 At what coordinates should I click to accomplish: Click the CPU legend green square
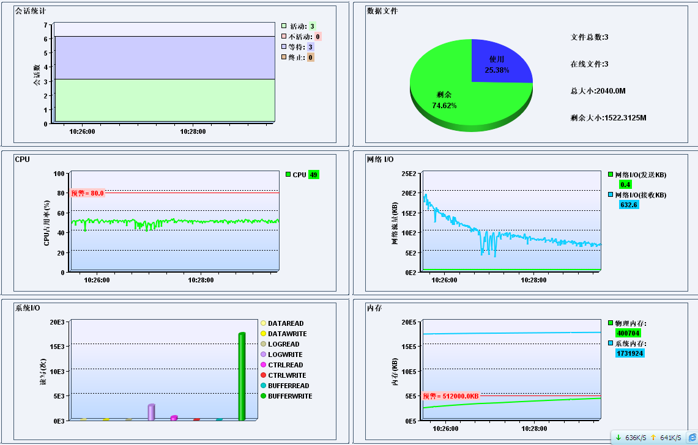(288, 175)
